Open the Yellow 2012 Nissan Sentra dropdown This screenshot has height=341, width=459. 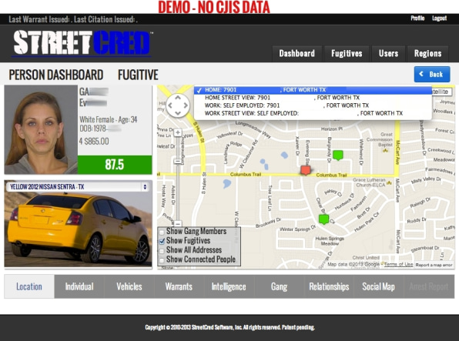[78, 187]
